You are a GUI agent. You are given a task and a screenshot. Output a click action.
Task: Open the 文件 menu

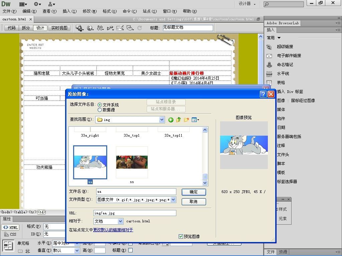click(9, 11)
